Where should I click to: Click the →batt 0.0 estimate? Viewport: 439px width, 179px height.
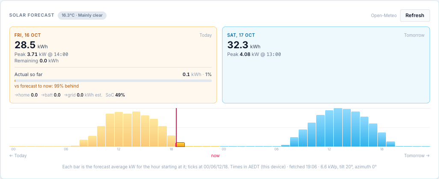[x=51, y=95]
